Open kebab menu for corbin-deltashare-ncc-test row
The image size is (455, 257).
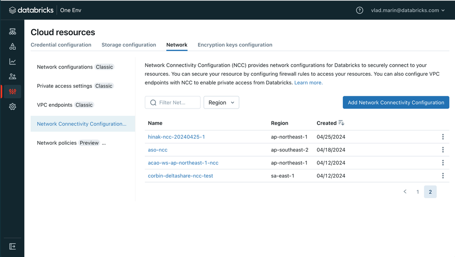(443, 176)
